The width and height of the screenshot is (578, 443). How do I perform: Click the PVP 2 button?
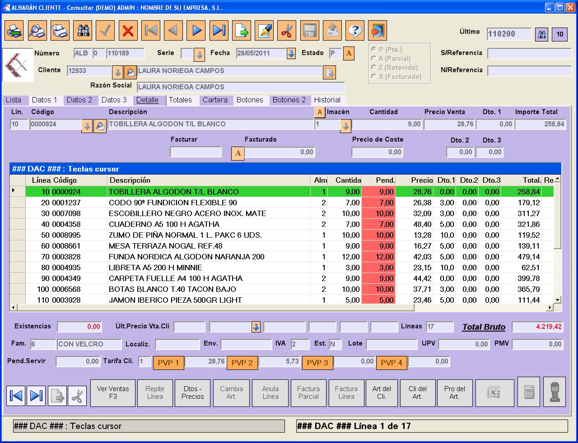coord(242,363)
